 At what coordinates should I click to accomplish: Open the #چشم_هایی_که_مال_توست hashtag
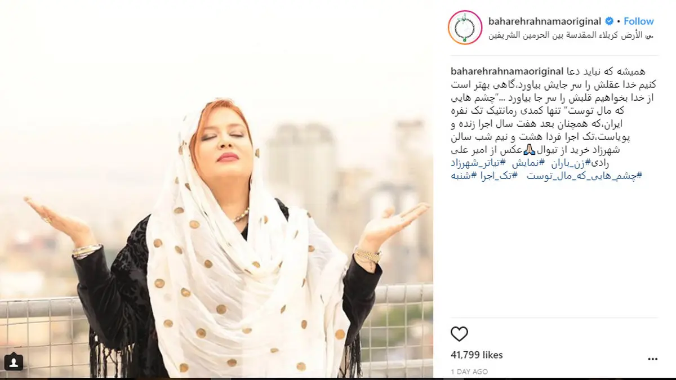585,176
